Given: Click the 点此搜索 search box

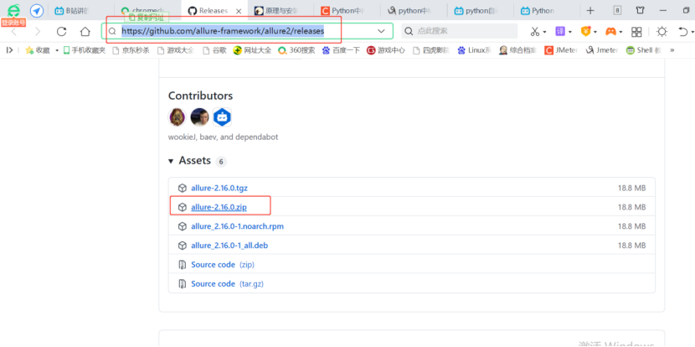Looking at the screenshot, I should point(459,31).
